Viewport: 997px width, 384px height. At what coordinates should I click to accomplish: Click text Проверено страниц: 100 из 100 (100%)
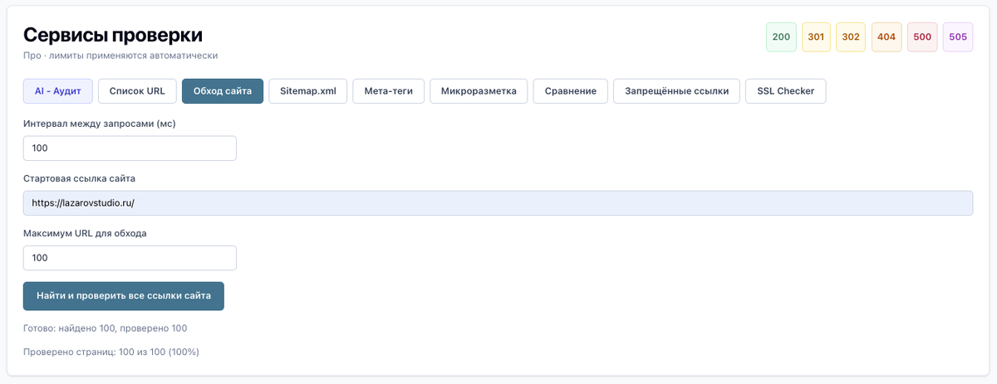click(x=111, y=352)
